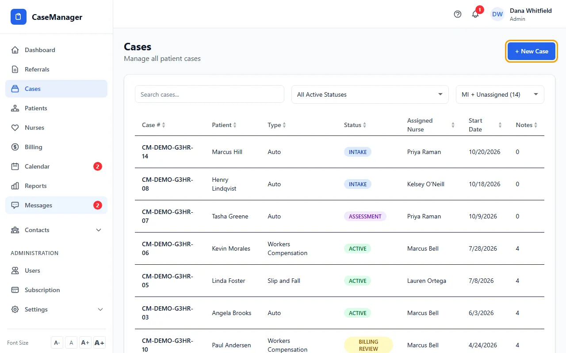Click the Patients people icon
The width and height of the screenshot is (566, 353).
(x=15, y=108)
